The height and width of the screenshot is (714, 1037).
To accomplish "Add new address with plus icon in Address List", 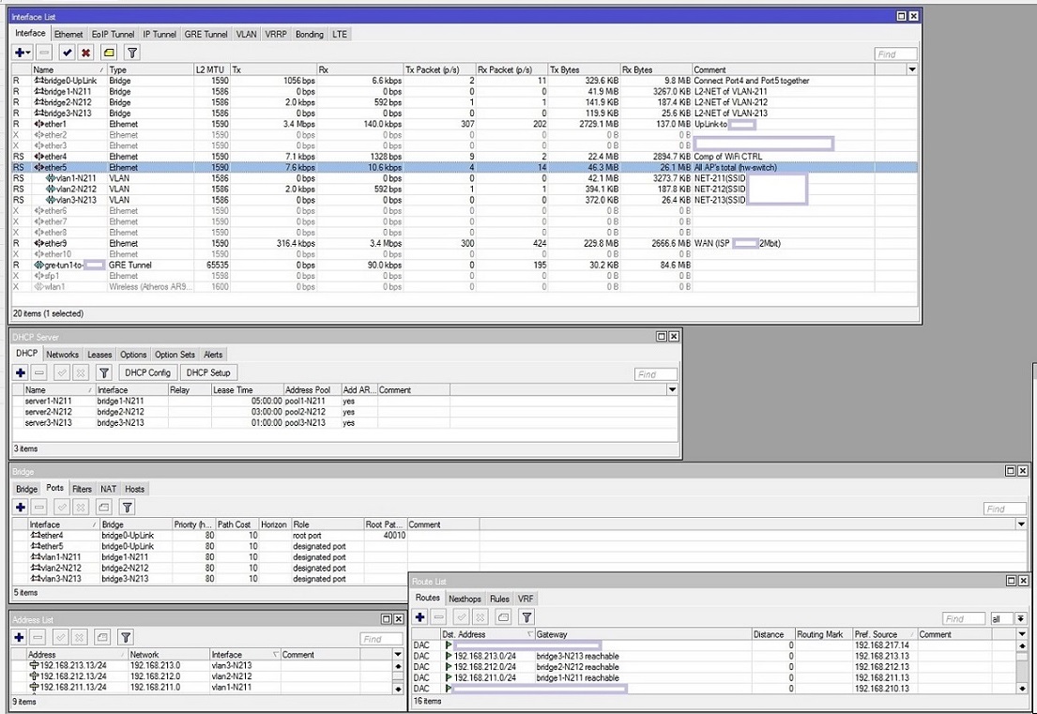I will click(19, 637).
